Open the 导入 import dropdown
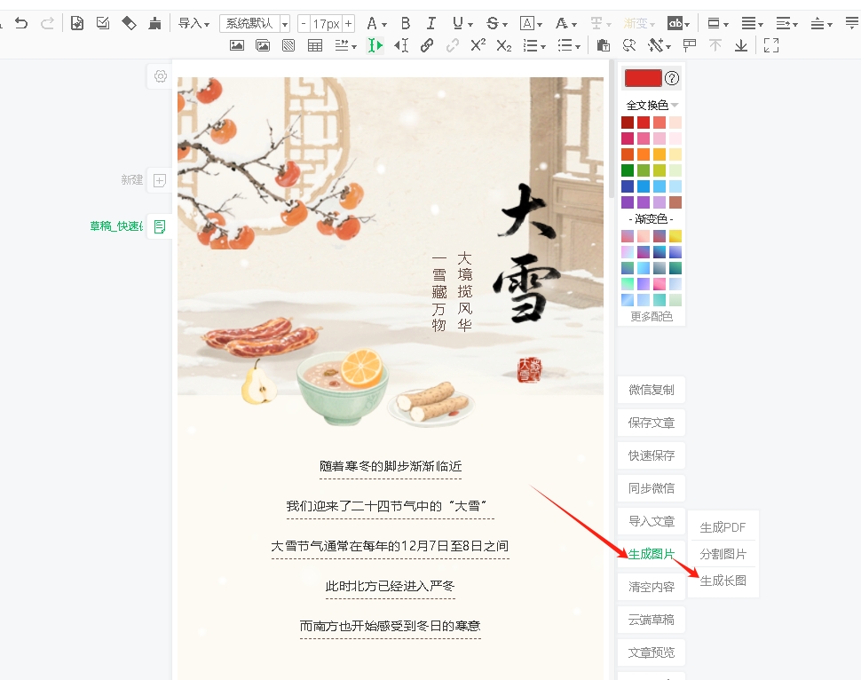The image size is (861, 680). coord(194,23)
